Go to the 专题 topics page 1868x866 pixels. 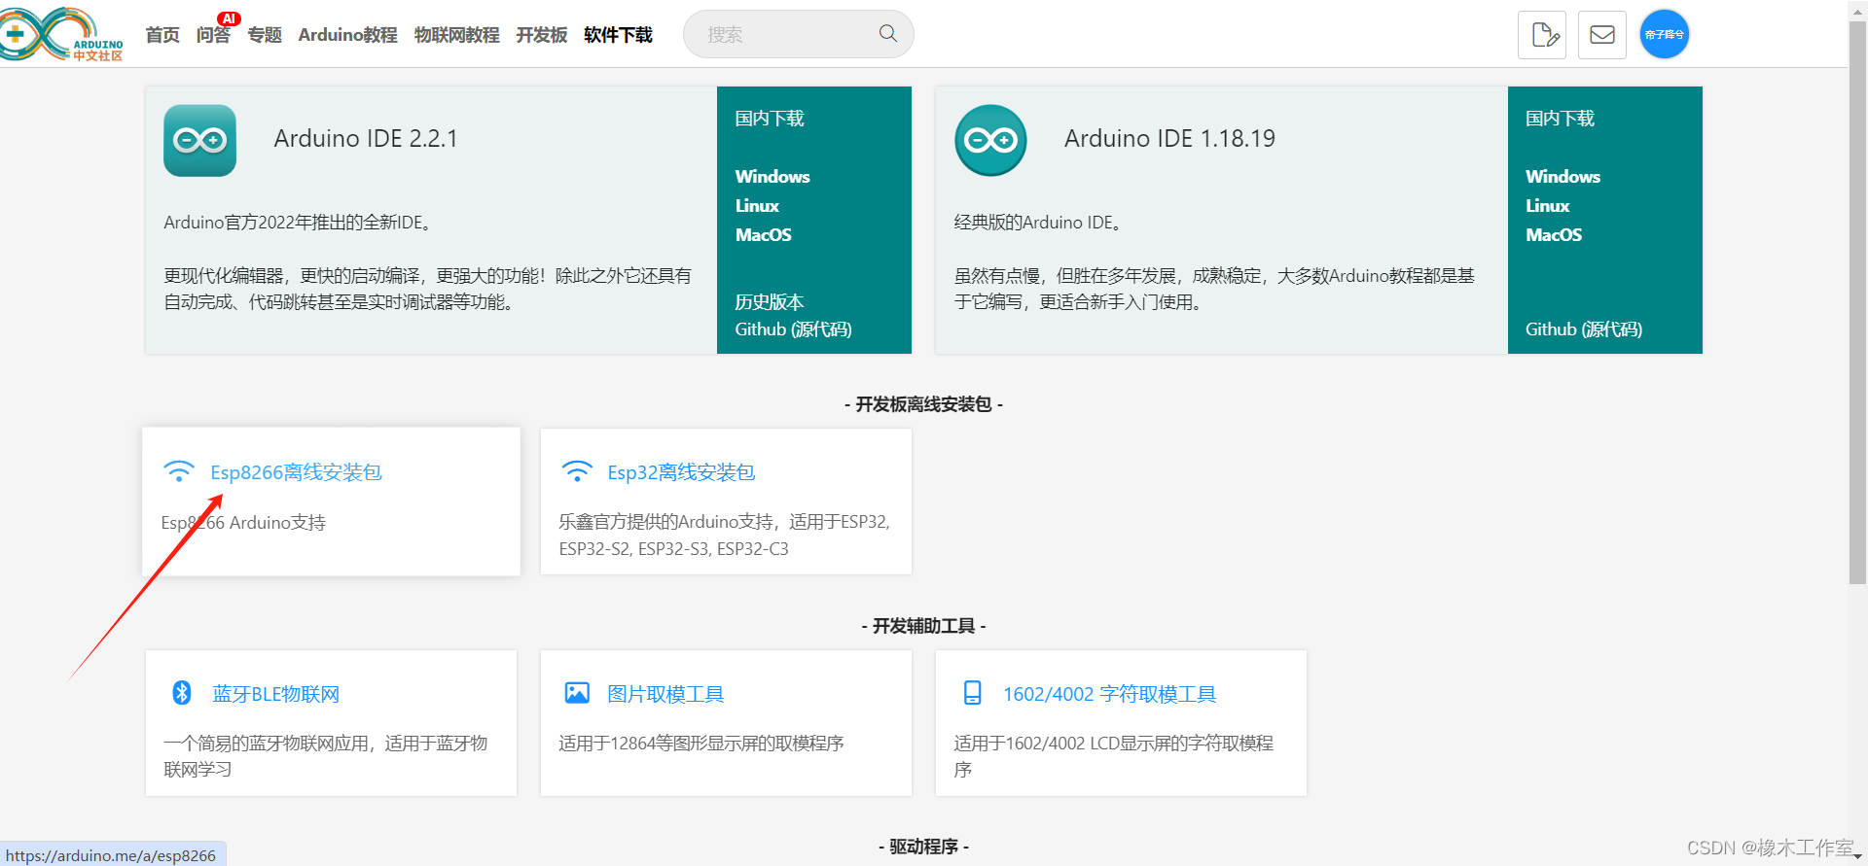(265, 35)
